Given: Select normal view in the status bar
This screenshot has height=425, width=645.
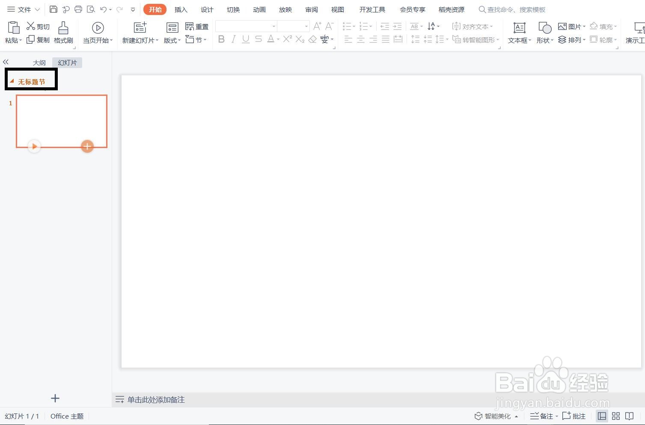Looking at the screenshot, I should tap(602, 416).
